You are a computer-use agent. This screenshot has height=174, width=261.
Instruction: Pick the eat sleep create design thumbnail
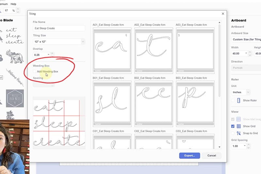tap(15, 36)
